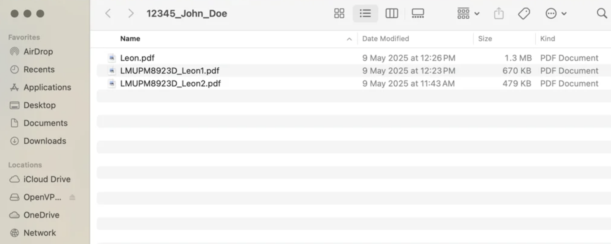Click the Tags icon
This screenshot has height=244, width=611.
coord(524,13)
